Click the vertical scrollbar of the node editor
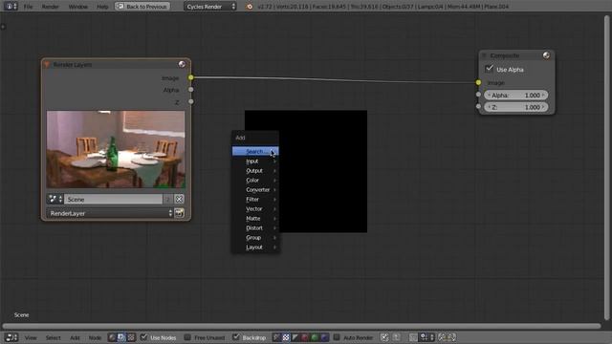 coord(607,168)
